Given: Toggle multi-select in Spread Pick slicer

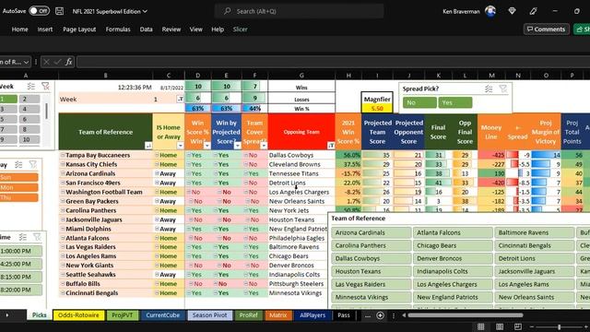Looking at the screenshot, I should tap(489, 89).
